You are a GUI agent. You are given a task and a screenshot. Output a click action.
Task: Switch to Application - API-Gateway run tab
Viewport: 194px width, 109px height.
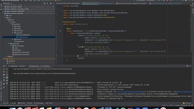[40, 66]
